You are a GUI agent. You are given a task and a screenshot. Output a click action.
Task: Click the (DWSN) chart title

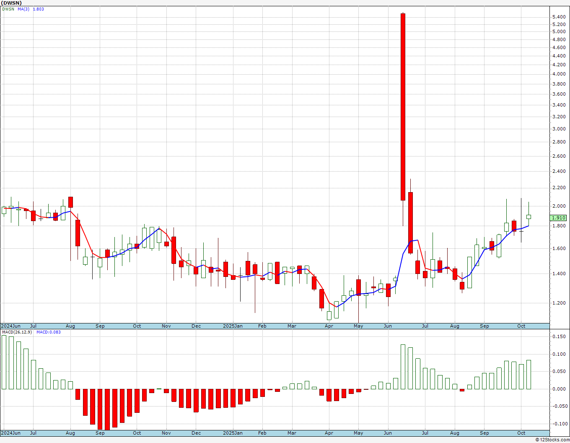click(11, 3)
